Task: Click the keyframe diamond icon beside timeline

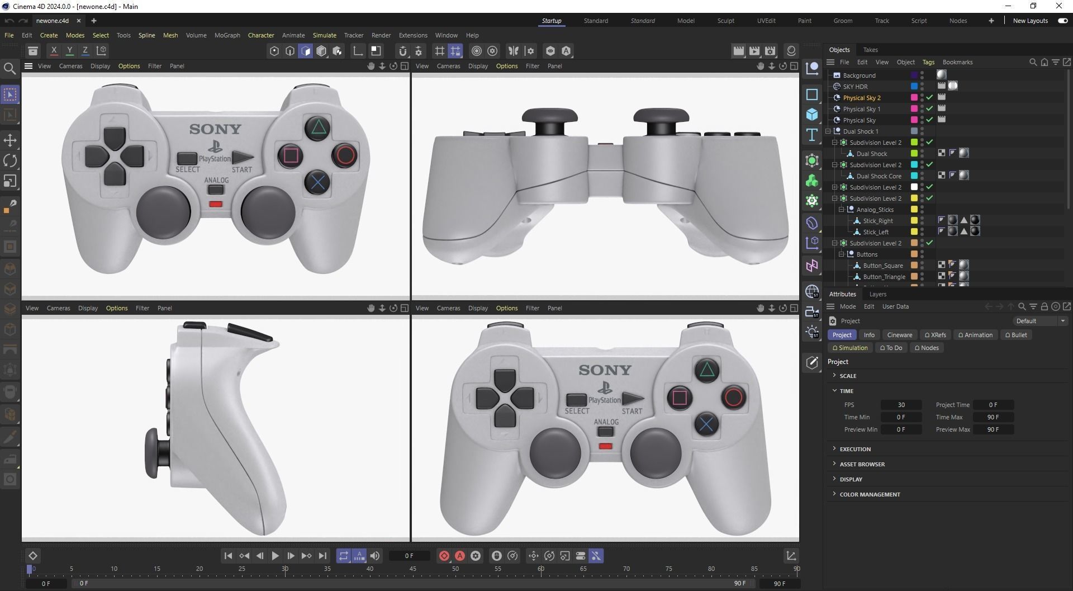Action: 33,556
